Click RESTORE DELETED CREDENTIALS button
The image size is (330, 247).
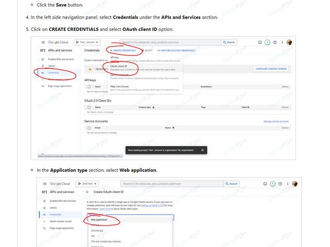tap(176, 50)
